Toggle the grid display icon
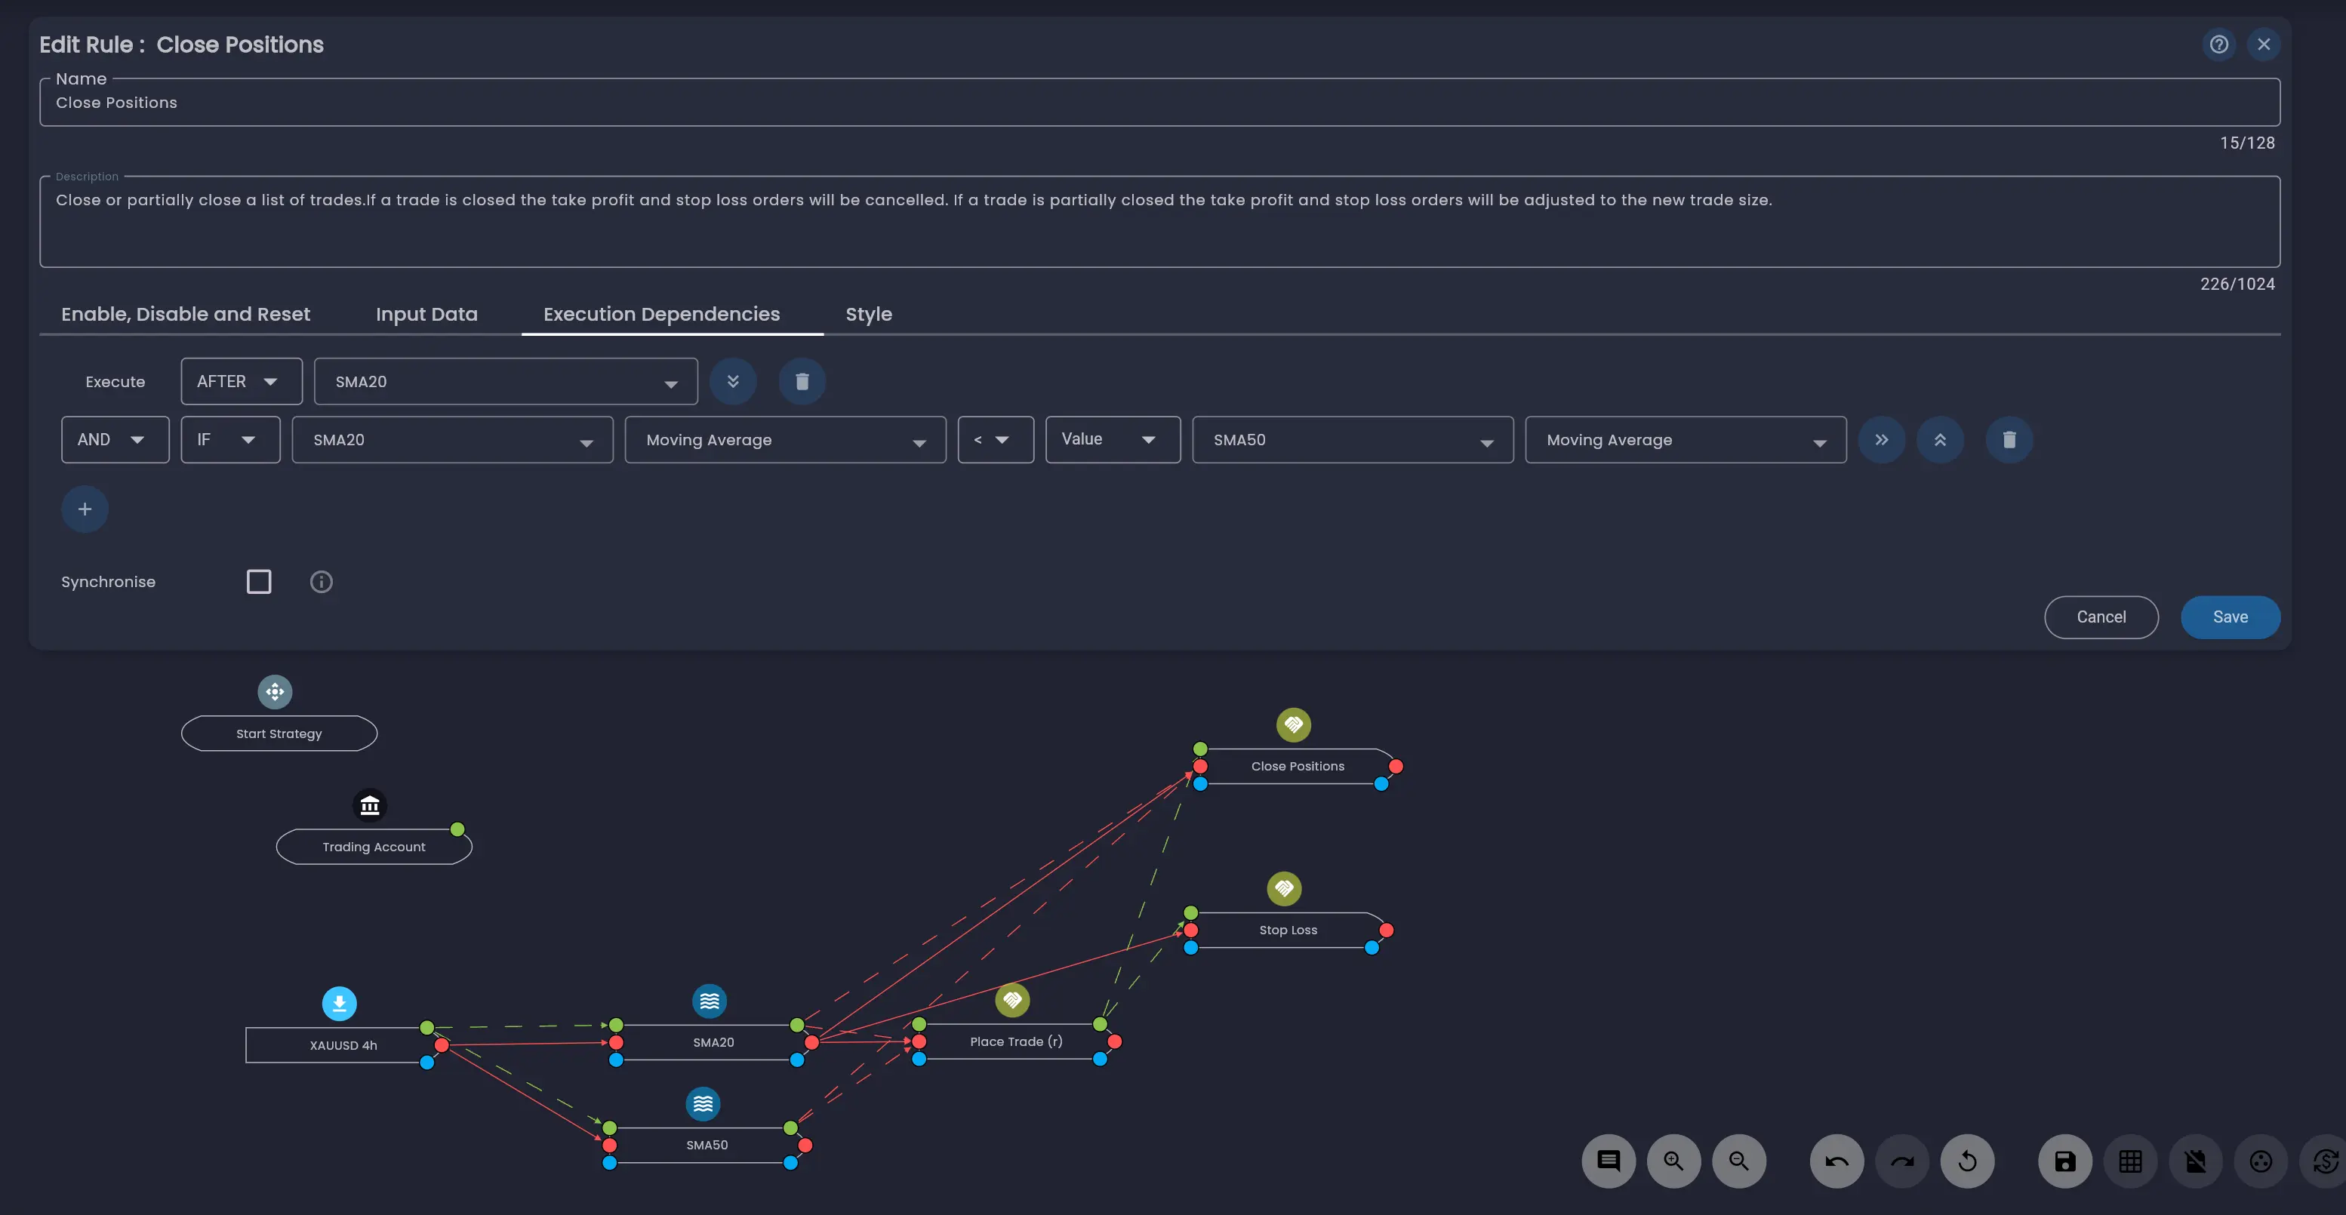 tap(2130, 1161)
